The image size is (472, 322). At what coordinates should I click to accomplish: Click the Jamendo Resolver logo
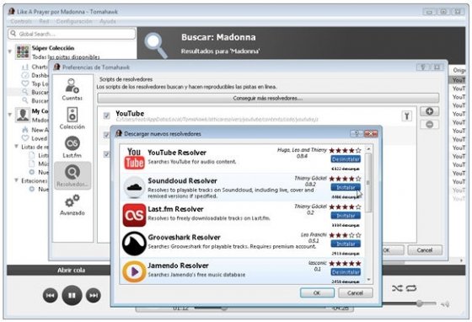pos(134,271)
